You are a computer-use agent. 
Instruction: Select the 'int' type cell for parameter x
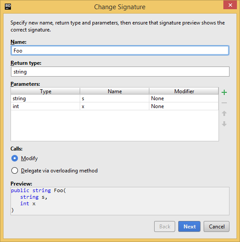point(46,106)
